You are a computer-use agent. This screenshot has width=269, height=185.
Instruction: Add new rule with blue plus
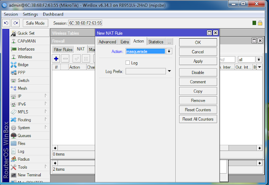[x=56, y=59]
